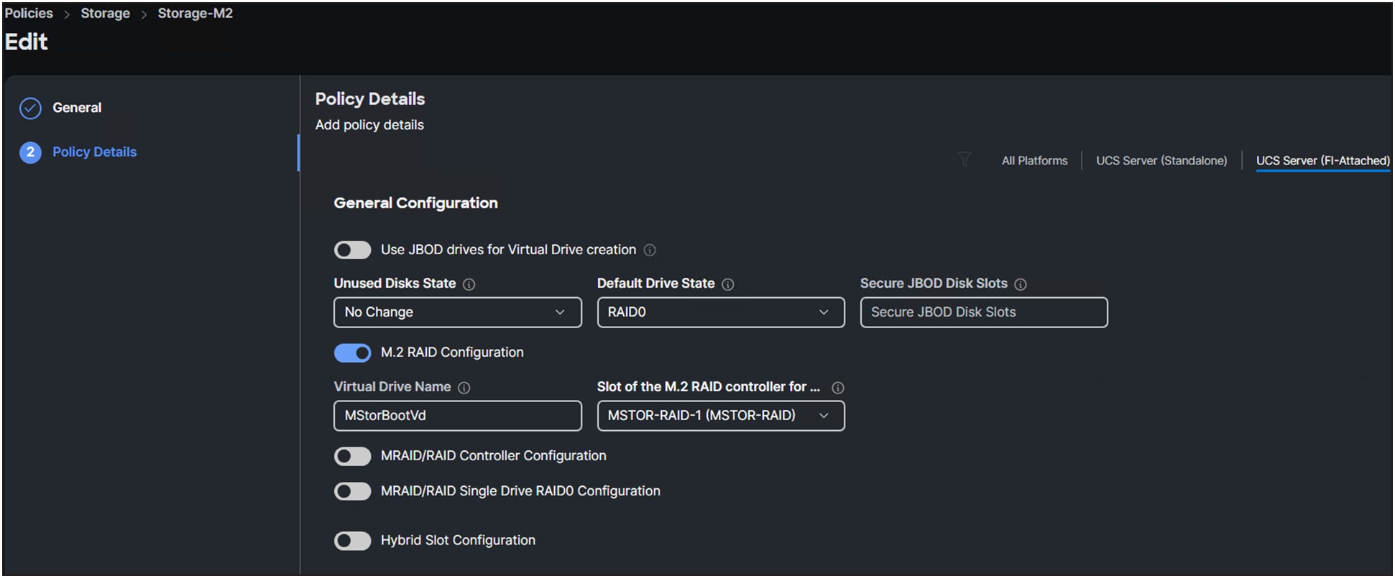1395x578 pixels.
Task: Click info icon for Secure JBOD Disk Slots
Action: pyautogui.click(x=1021, y=284)
